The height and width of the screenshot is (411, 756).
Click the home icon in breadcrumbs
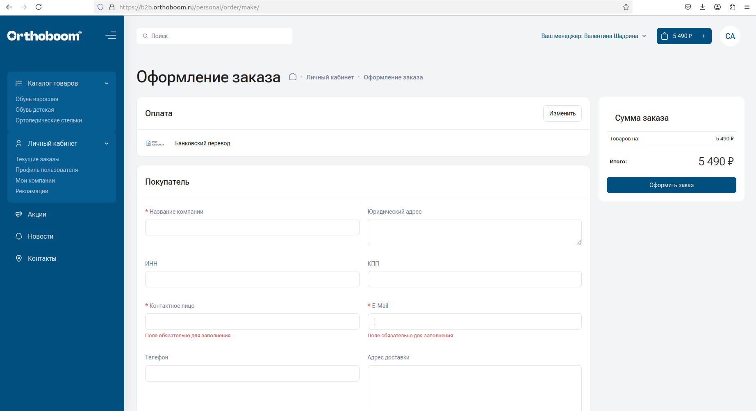pyautogui.click(x=292, y=77)
